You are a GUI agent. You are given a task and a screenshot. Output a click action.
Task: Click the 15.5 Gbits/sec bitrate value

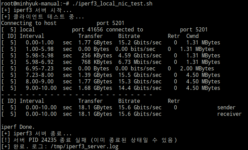140,75
